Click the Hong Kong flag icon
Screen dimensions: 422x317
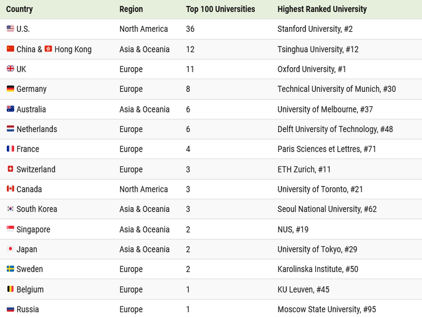click(x=48, y=49)
